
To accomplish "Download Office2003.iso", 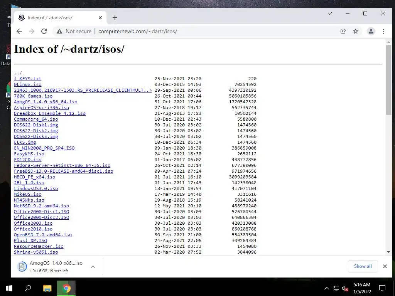I will tap(33, 224).
